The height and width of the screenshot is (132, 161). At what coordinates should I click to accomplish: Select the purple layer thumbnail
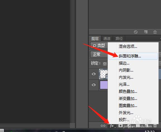point(104,85)
